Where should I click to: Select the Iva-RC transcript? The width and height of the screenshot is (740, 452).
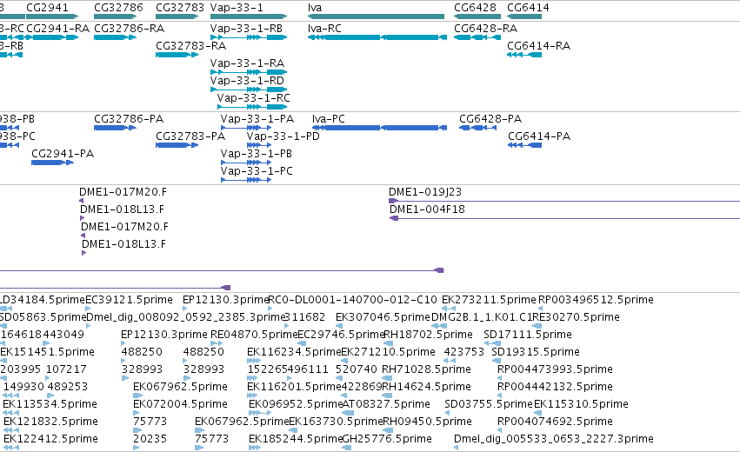coord(377,37)
